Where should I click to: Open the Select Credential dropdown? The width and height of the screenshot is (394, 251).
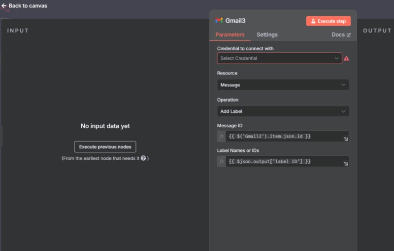tap(279, 58)
